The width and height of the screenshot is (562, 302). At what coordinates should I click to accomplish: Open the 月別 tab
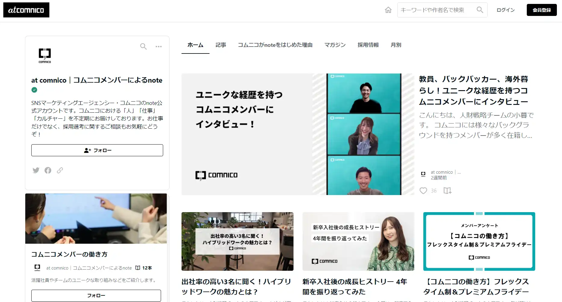coord(396,45)
